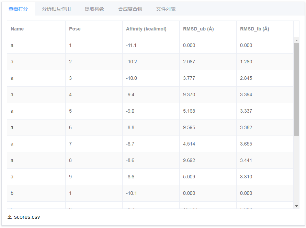306x228 pixels.
Task: Open the scores.csv download link
Action: 27,217
